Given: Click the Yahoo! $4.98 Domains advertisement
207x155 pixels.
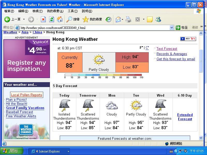Looking at the screenshot, I should pos(27,59).
